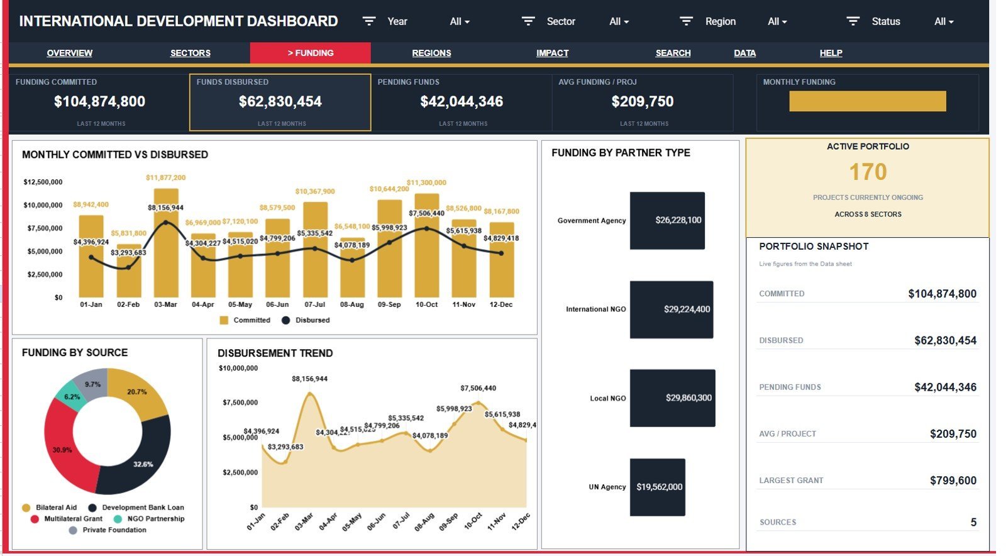Click the Disbursed legend dark dot
This screenshot has height=556, width=1006.
pyautogui.click(x=285, y=320)
